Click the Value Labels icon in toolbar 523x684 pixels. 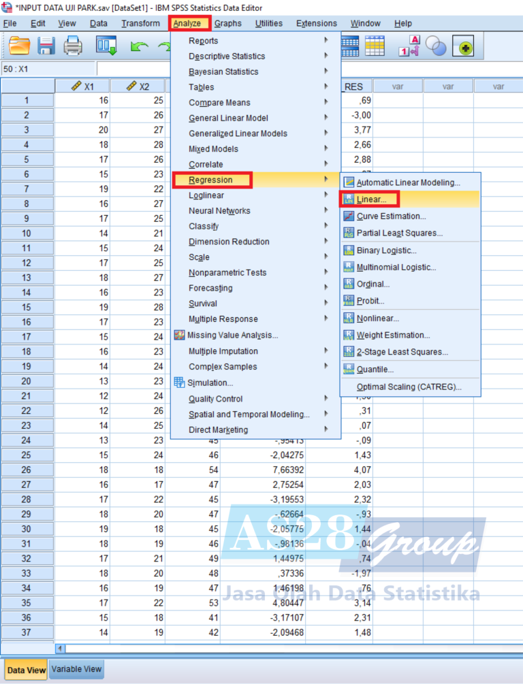point(410,46)
